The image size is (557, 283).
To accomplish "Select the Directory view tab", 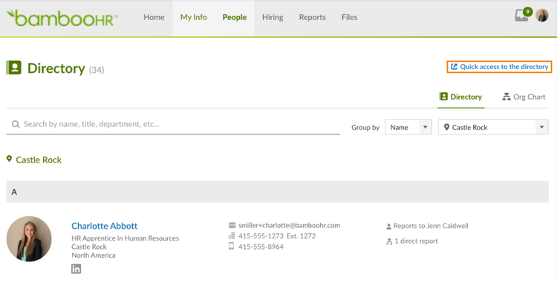I will coord(460,97).
